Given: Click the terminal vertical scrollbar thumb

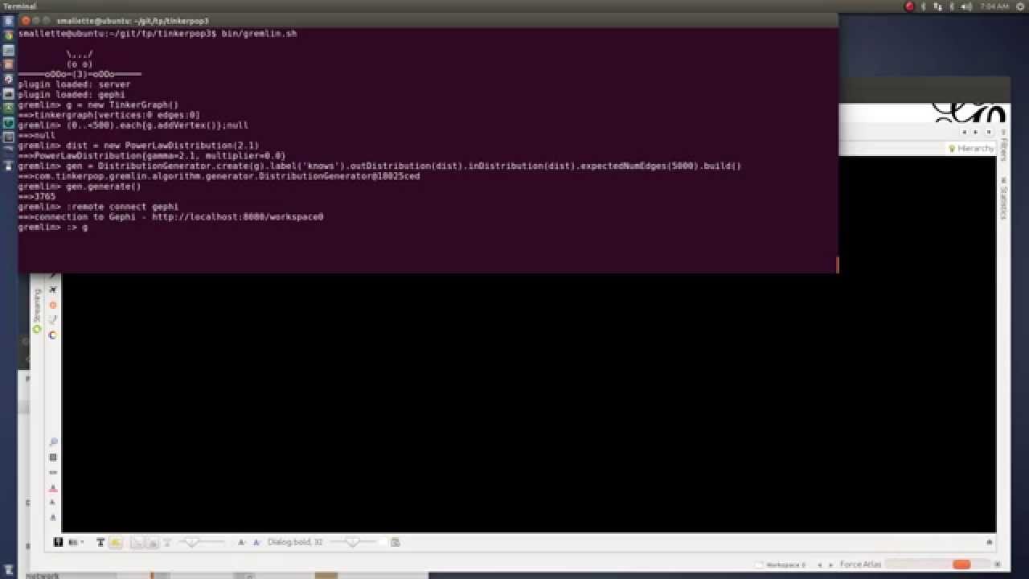Looking at the screenshot, I should [x=837, y=265].
